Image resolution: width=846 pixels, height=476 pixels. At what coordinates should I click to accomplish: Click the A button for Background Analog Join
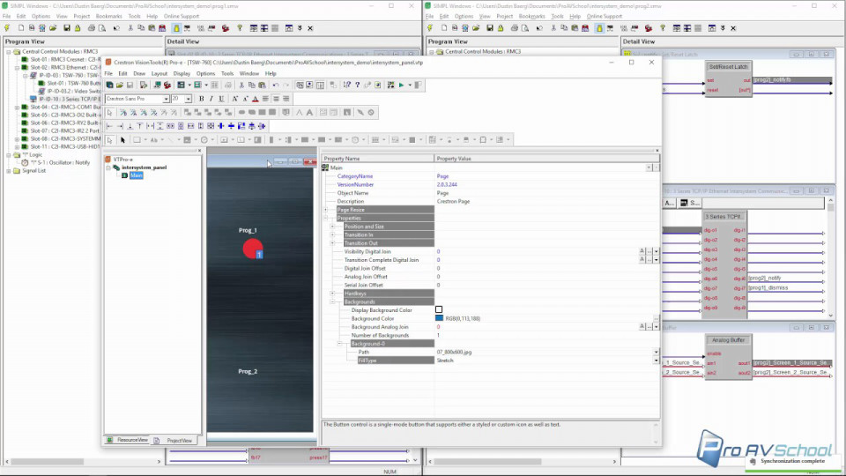pos(642,326)
